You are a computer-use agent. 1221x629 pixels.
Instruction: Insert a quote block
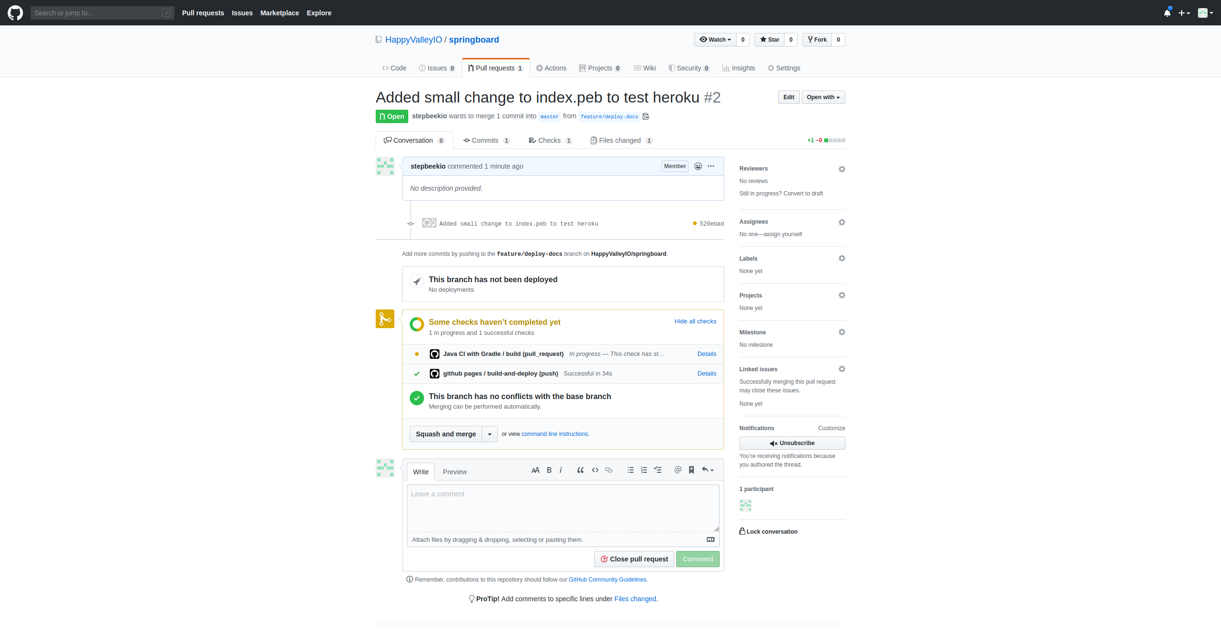click(x=580, y=470)
